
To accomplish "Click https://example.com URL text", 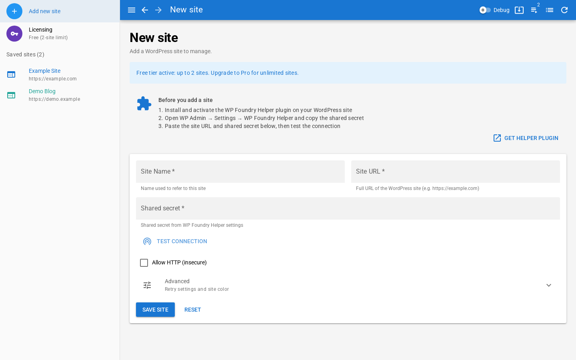I will click(x=53, y=79).
